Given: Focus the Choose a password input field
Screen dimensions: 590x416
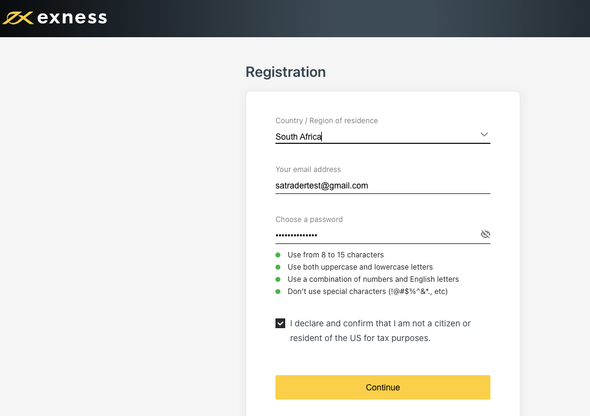Looking at the screenshot, I should coord(376,235).
